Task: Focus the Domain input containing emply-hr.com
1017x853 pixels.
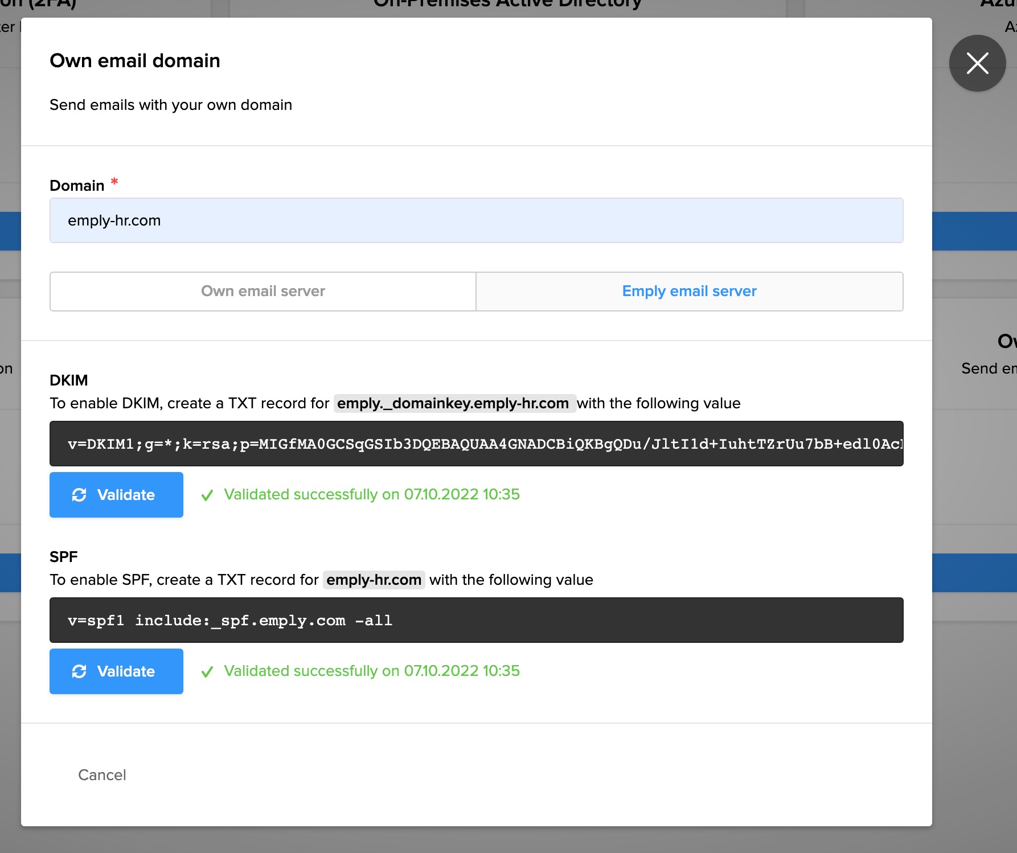Action: point(476,220)
